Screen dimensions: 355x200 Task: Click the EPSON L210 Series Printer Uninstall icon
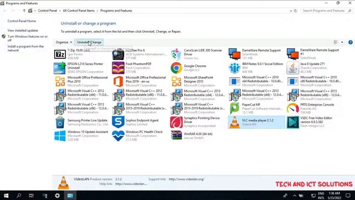click(60, 68)
